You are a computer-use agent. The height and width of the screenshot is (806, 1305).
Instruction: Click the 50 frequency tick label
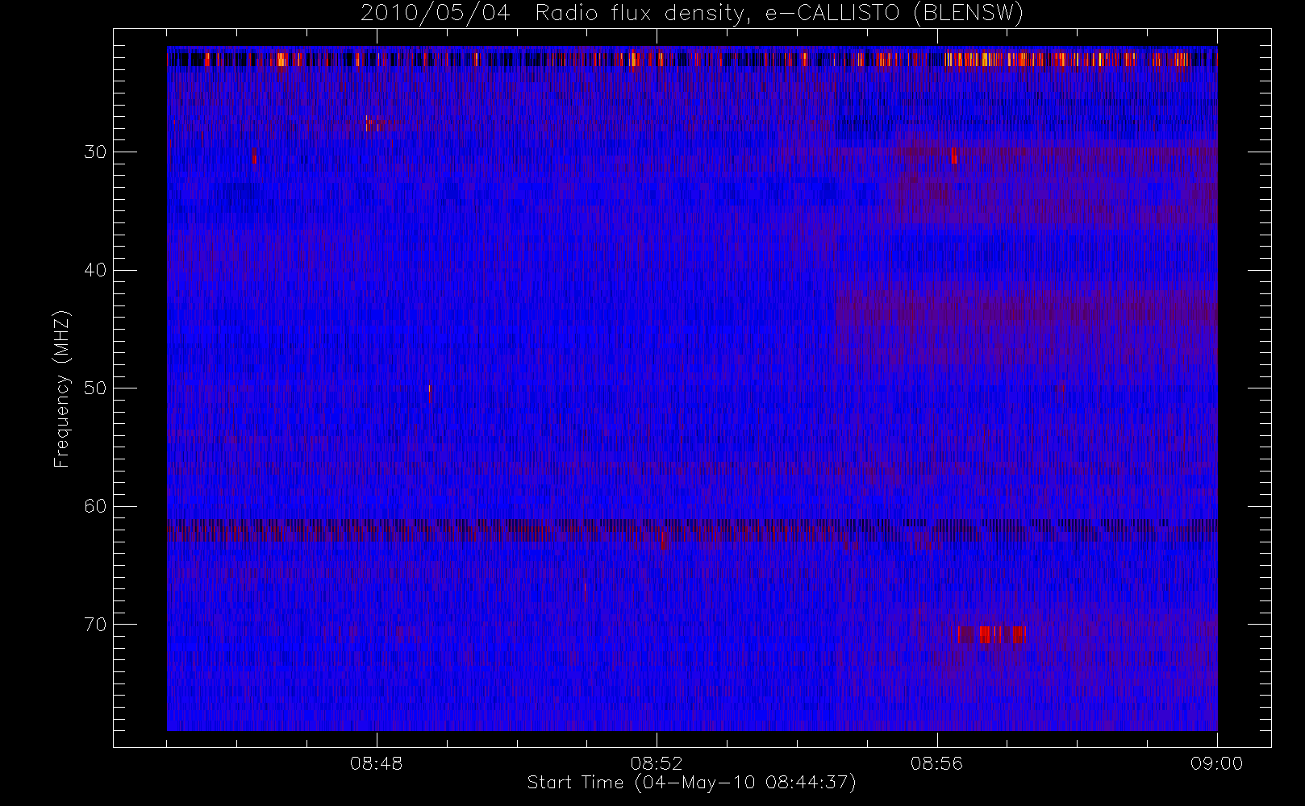(x=95, y=388)
